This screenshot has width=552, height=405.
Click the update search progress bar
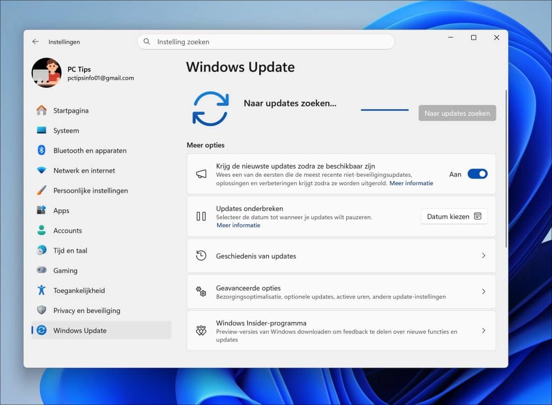[x=385, y=110]
